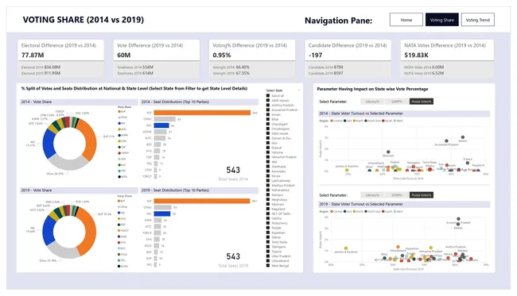Select GSDP% parameter for the 2019 chart
The width and height of the screenshot is (517, 296).
click(397, 195)
